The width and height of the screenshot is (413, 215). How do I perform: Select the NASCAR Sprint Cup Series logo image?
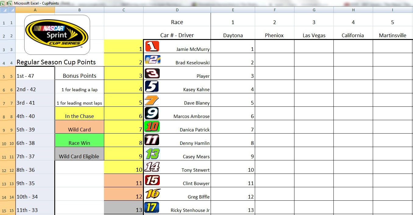click(57, 35)
